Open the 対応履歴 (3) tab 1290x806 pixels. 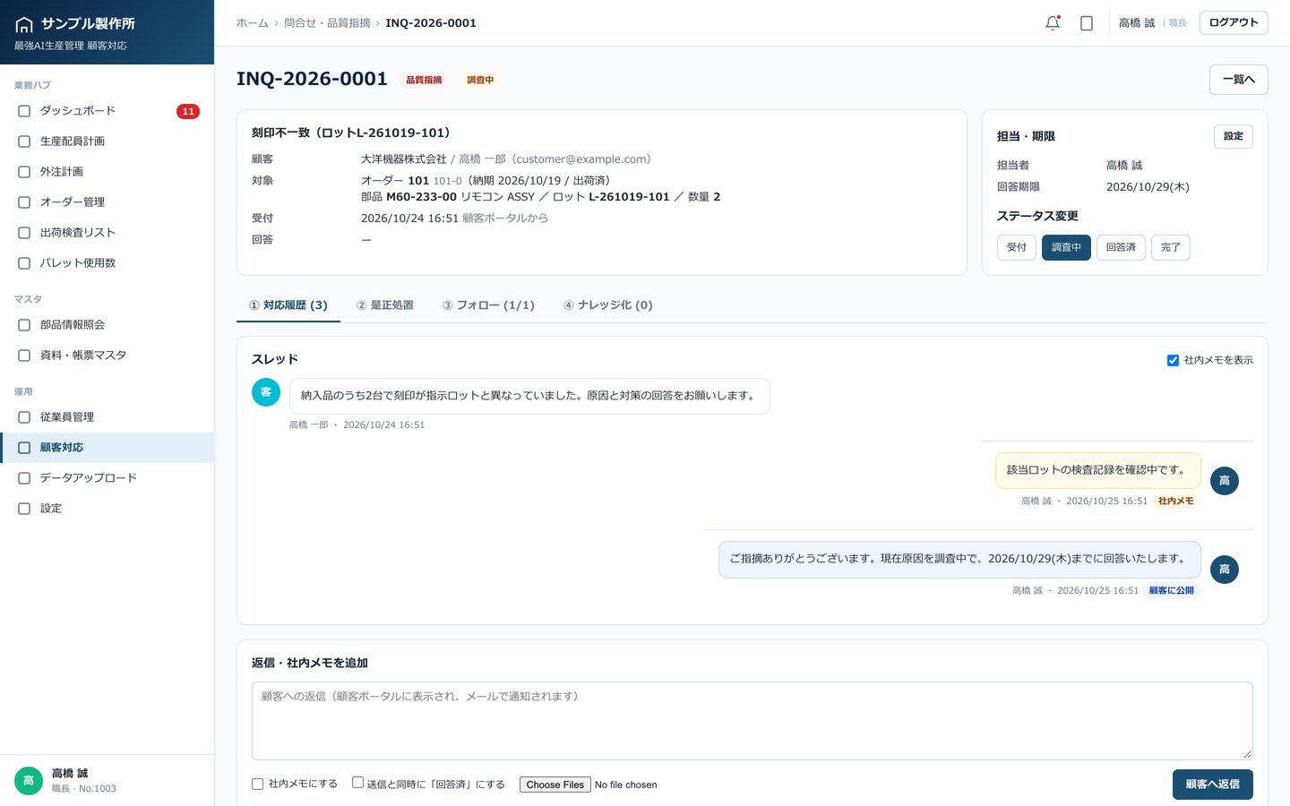[x=288, y=305]
